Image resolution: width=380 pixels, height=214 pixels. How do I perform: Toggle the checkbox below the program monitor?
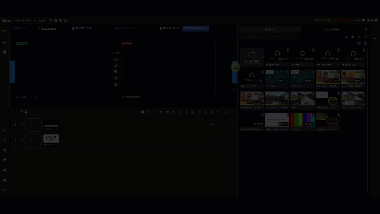(123, 96)
